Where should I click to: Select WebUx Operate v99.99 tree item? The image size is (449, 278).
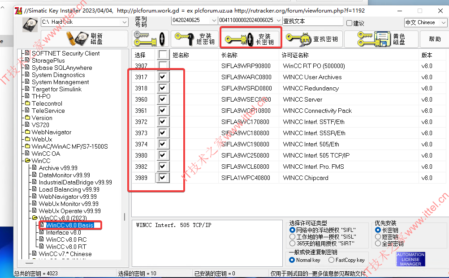(69, 211)
